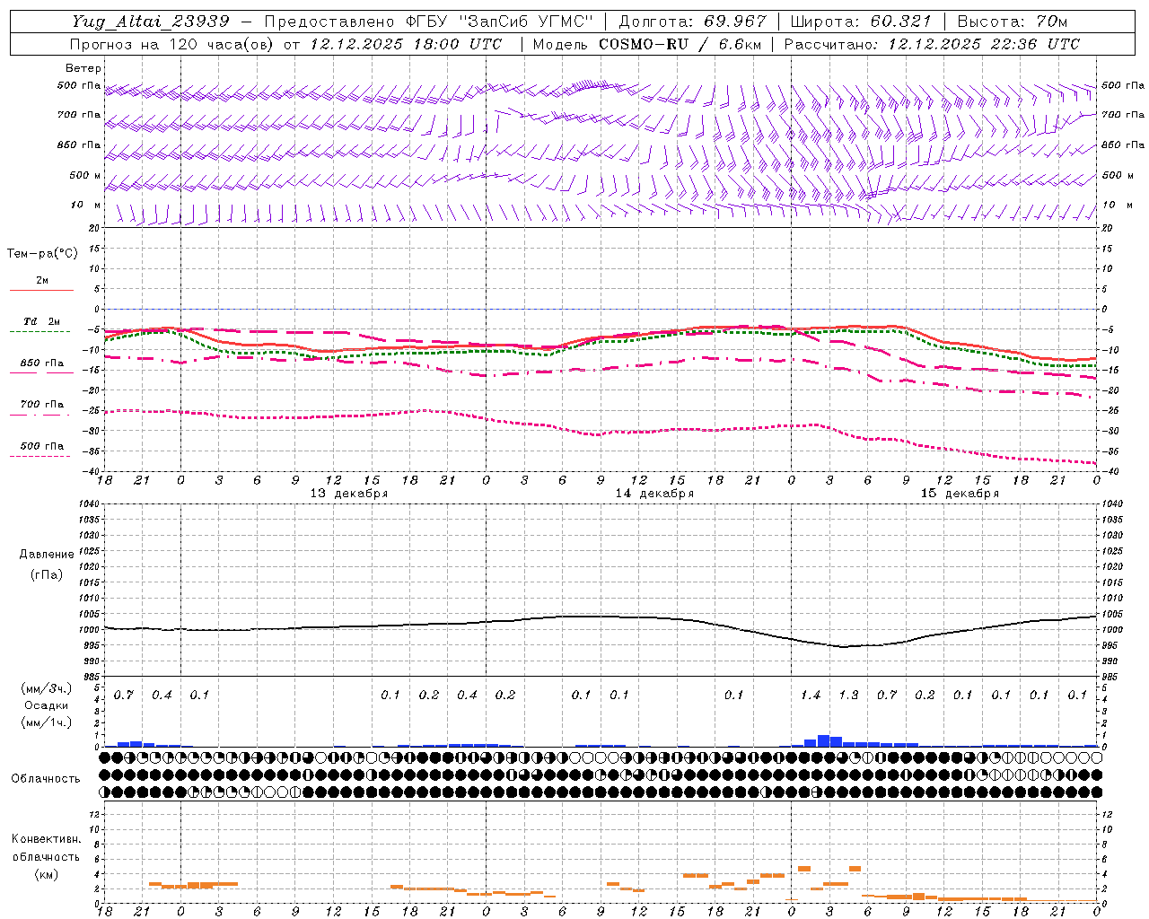The width and height of the screenshot is (1149, 919).
Task: Click the '500 м' wind level label on left
Action: click(85, 176)
